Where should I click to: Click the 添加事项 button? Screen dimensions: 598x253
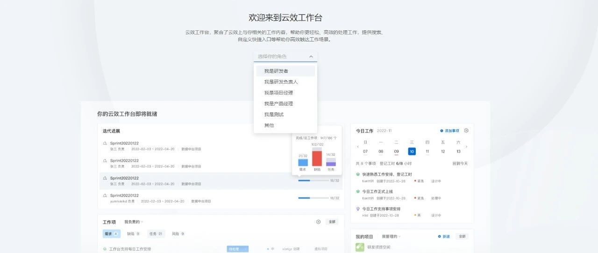449,131
